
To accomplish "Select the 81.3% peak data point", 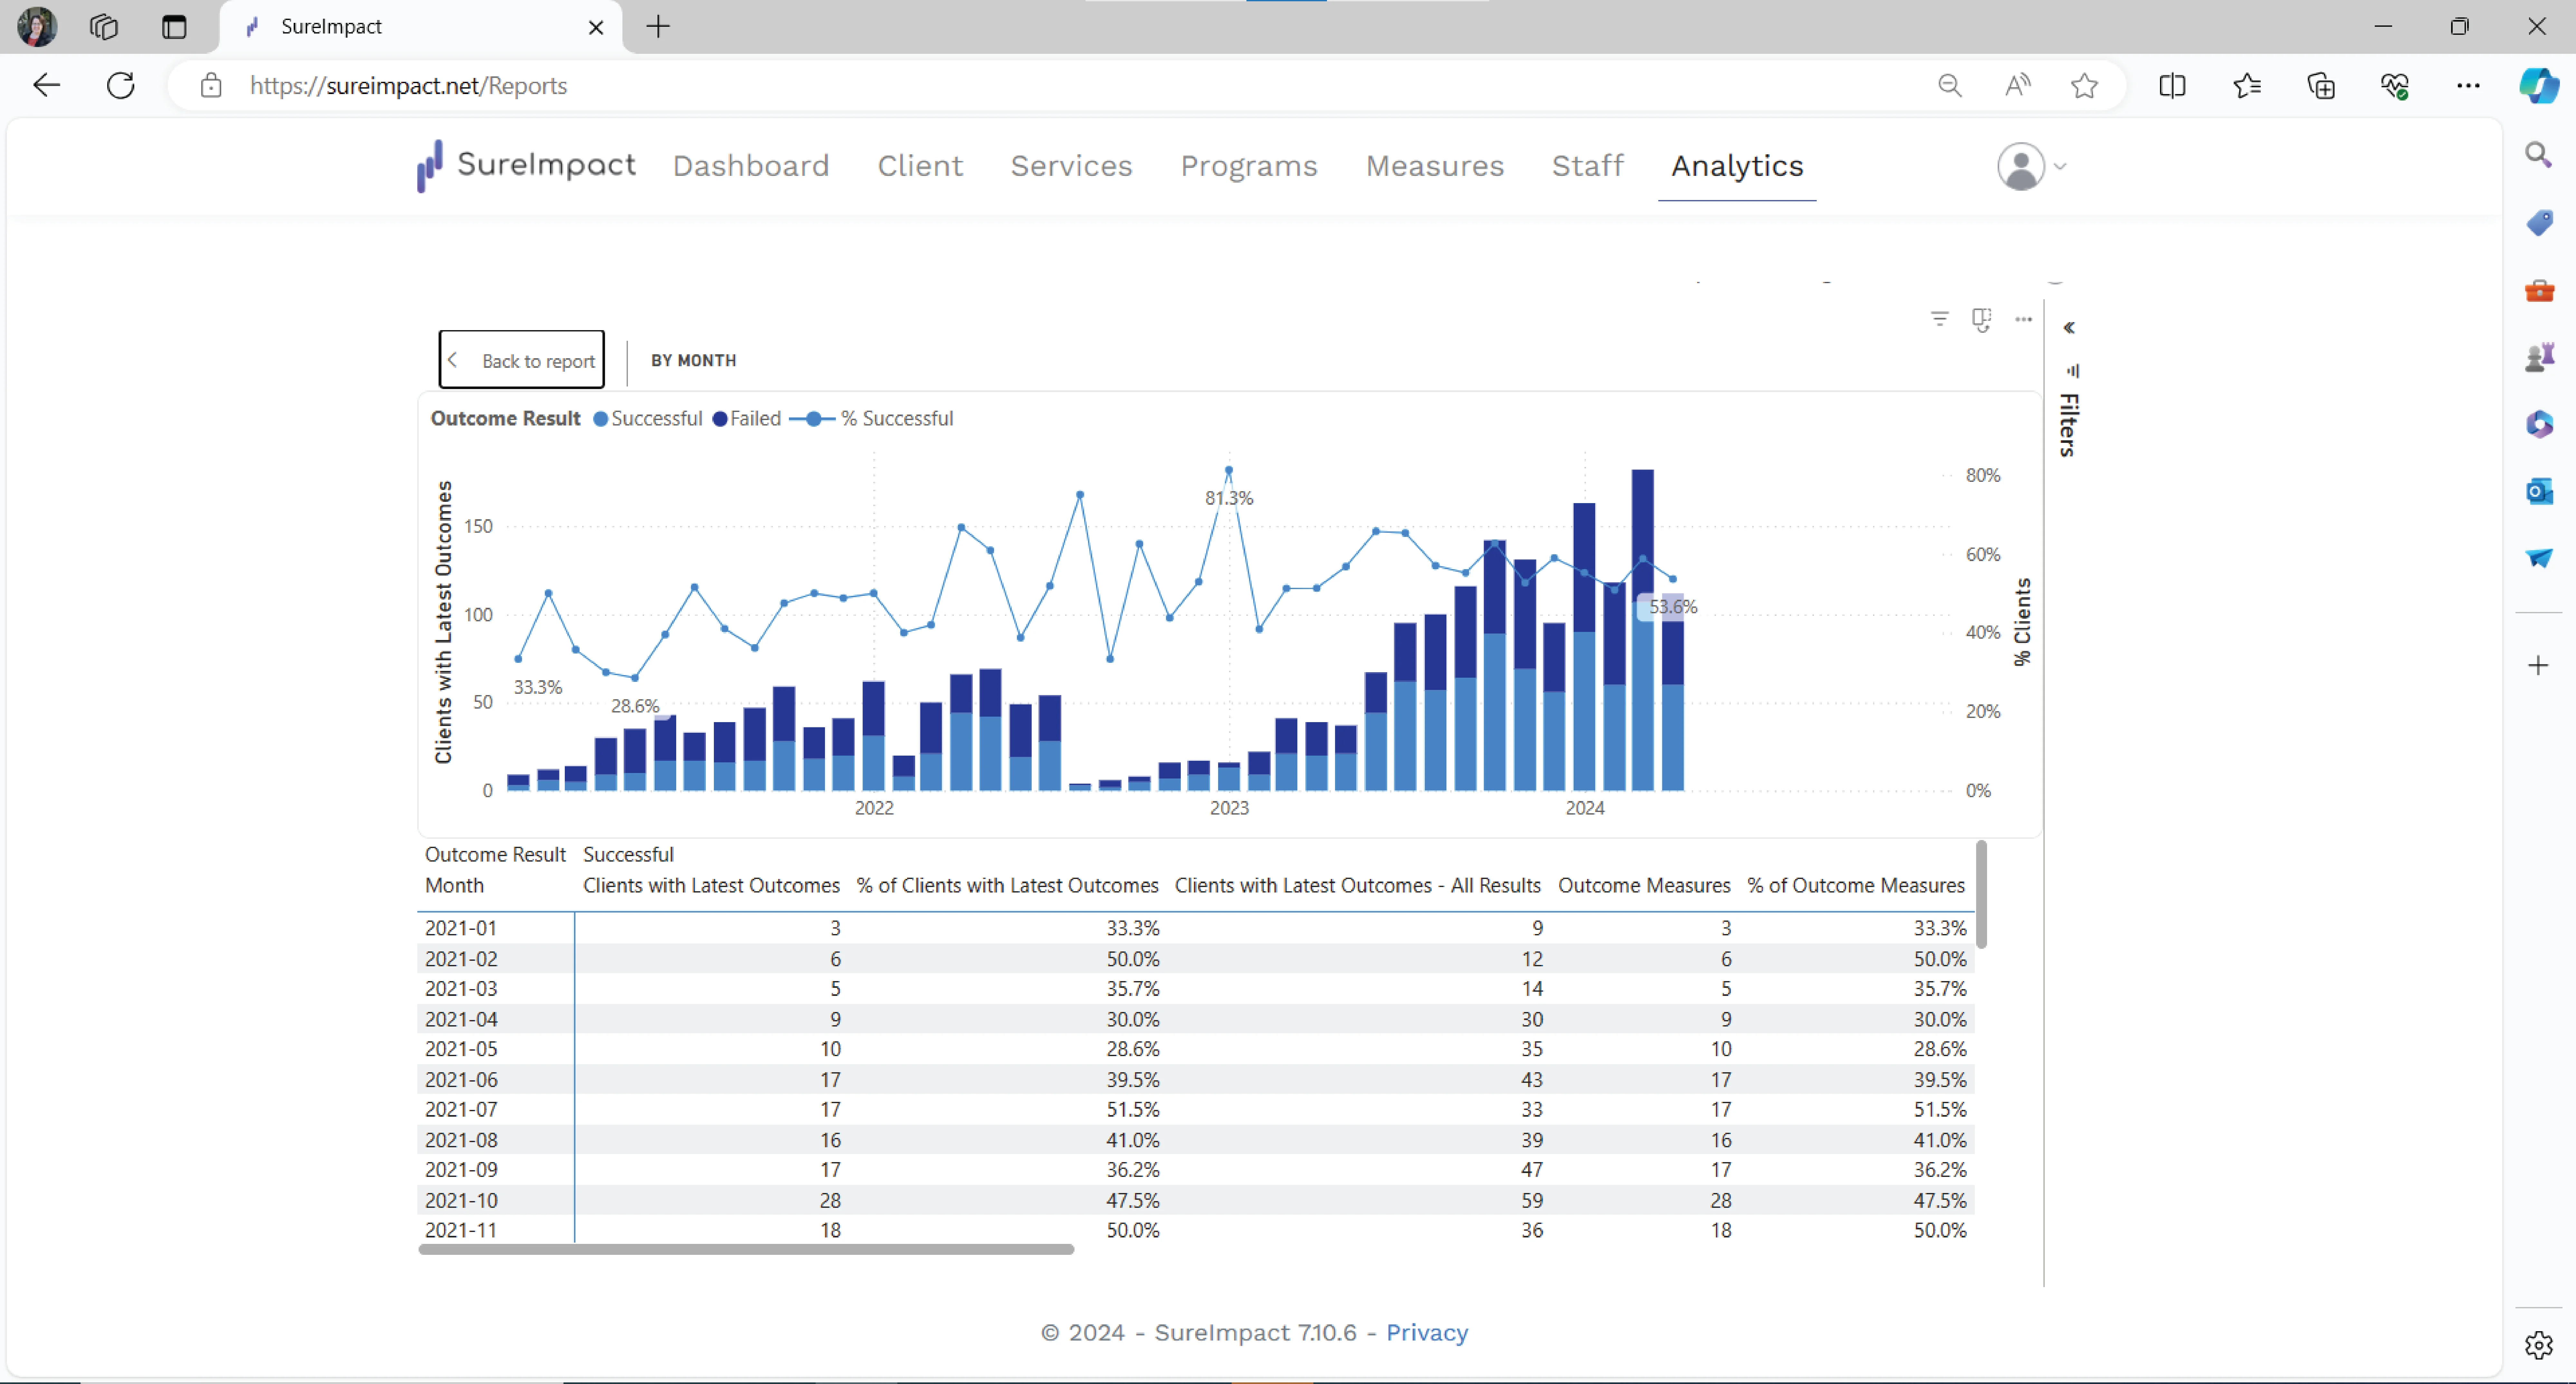I will (1229, 470).
